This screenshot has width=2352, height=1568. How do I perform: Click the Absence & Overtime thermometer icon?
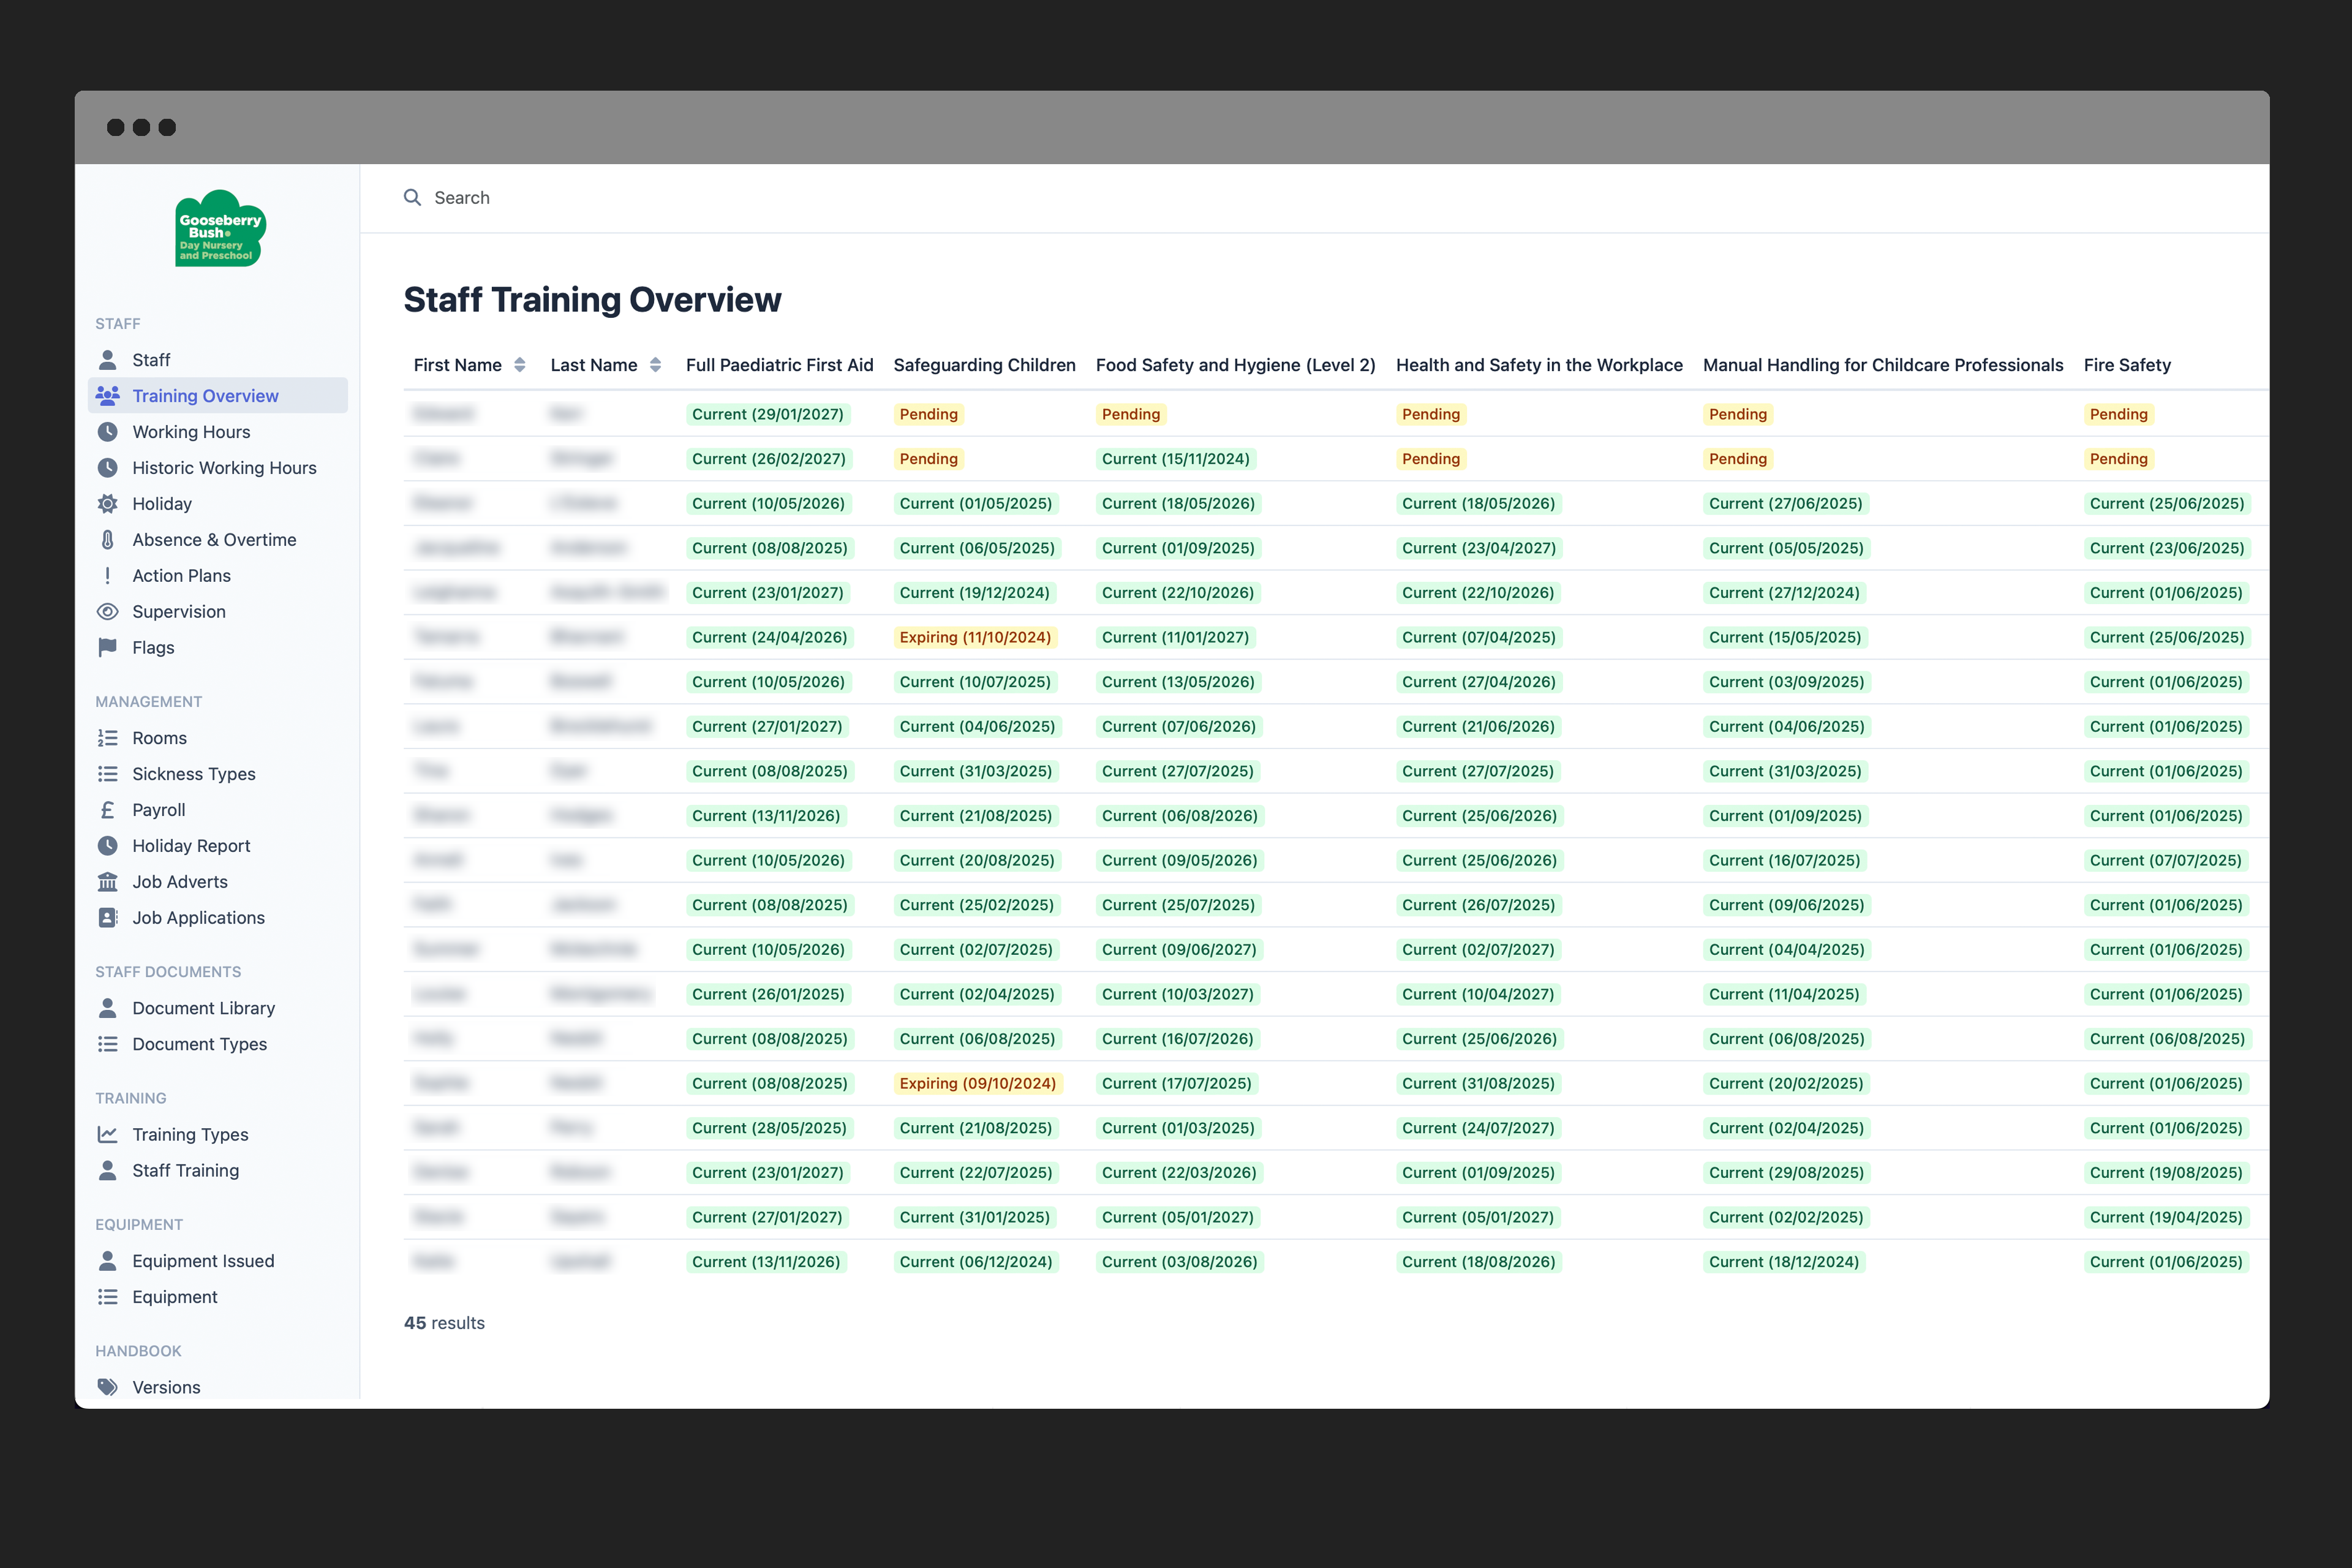[108, 539]
